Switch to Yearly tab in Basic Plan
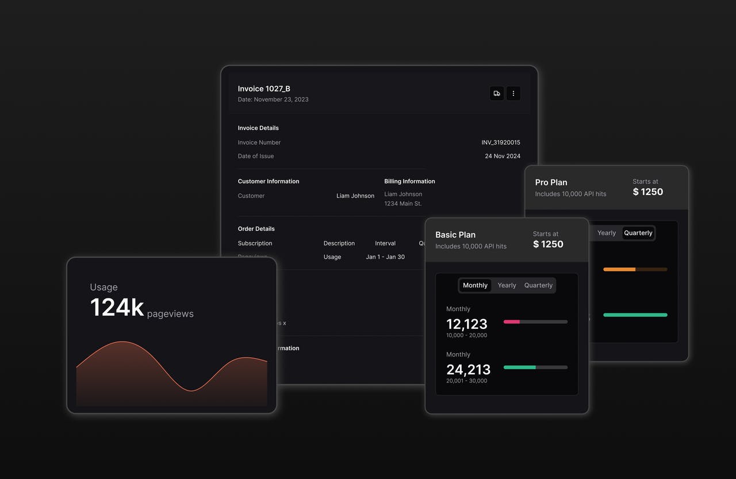The image size is (736, 479). (x=507, y=285)
